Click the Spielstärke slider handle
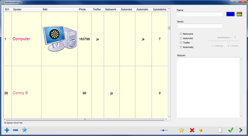Image resolution: width=248 pixels, height=136 pixels. pos(229,41)
